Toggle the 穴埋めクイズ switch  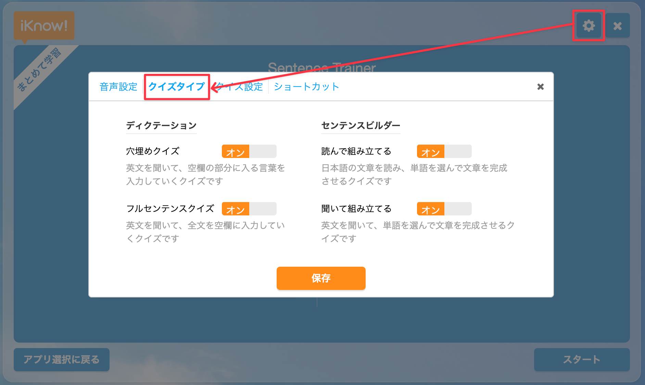(249, 151)
